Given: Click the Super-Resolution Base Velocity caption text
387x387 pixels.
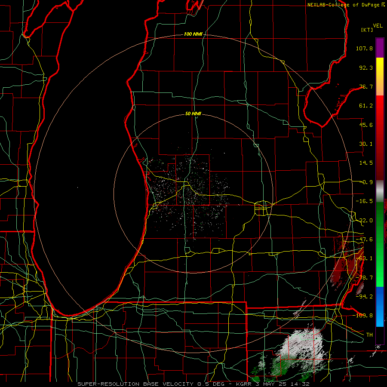Looking at the screenshot, I should (193, 384).
